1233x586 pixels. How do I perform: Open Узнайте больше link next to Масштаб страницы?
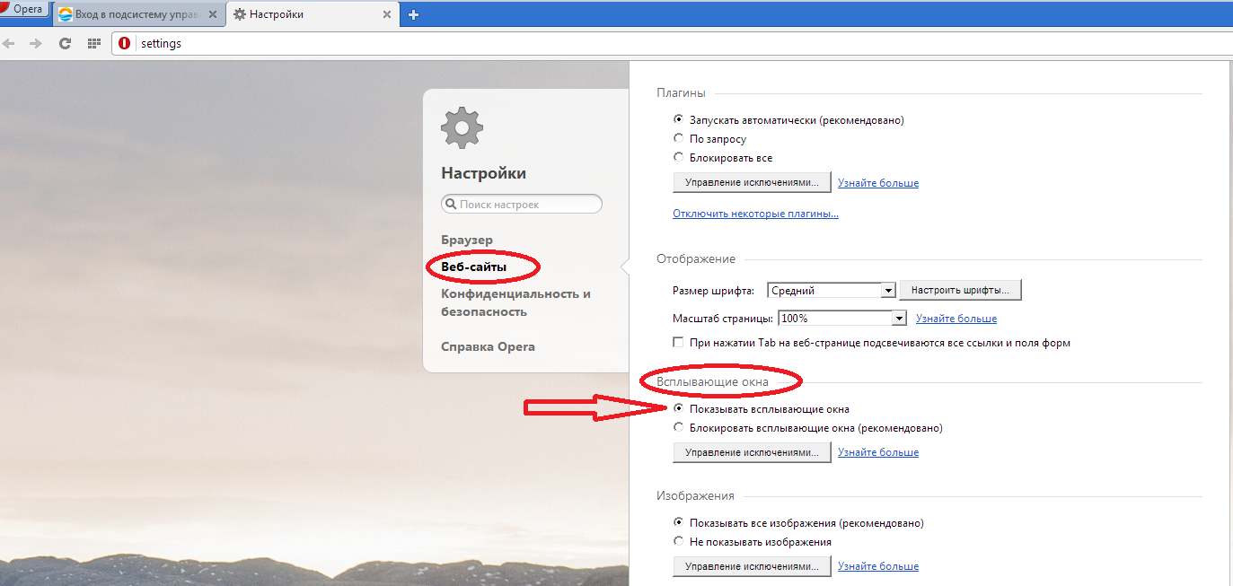tap(956, 319)
